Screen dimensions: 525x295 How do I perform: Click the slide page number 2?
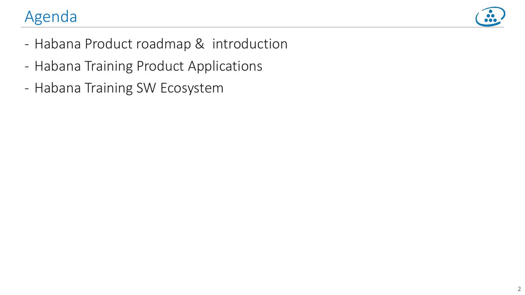click(x=520, y=290)
